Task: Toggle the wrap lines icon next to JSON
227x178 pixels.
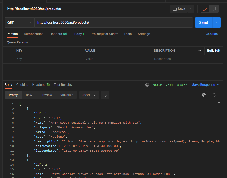Action: coord(105,95)
